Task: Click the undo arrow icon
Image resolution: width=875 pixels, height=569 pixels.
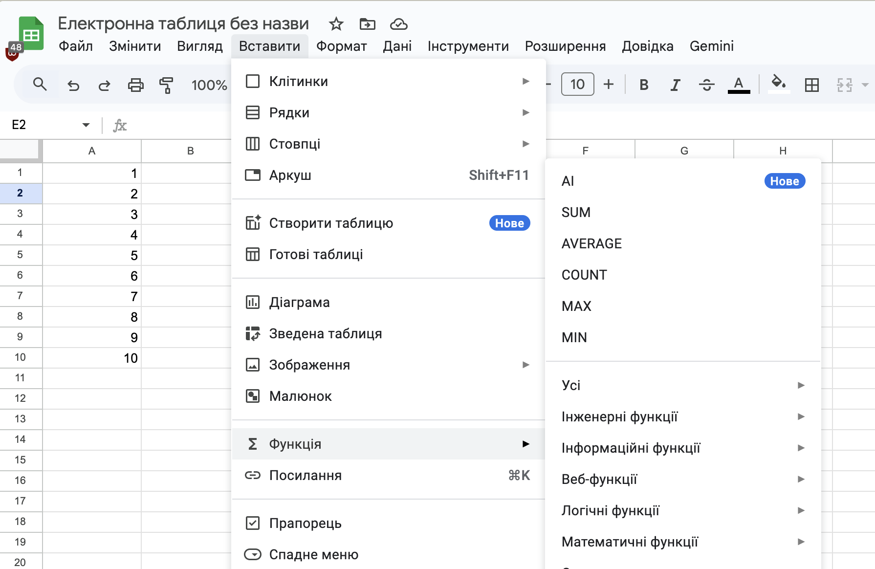Action: click(73, 86)
